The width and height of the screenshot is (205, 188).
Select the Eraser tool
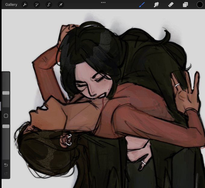click(x=171, y=5)
